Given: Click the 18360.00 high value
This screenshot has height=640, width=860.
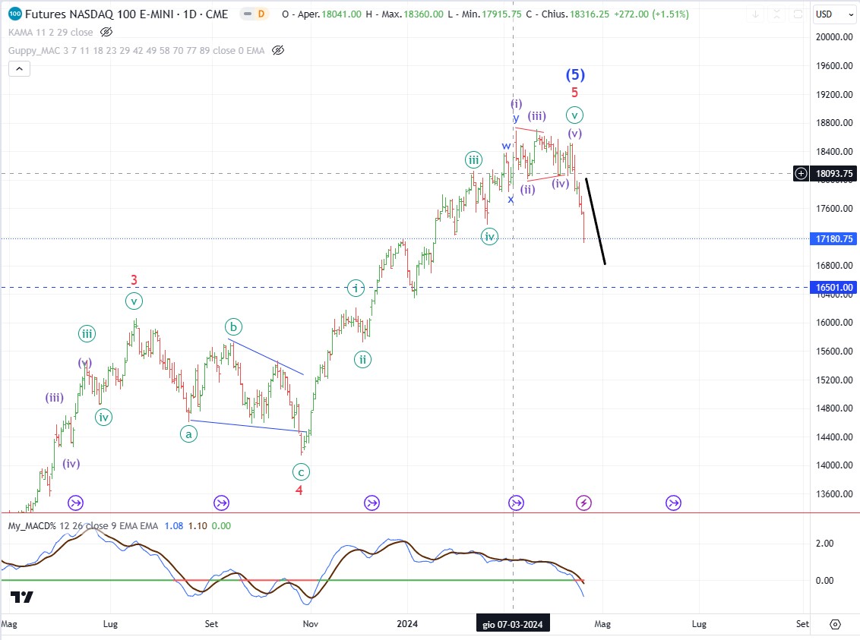Looking at the screenshot, I should [423, 14].
